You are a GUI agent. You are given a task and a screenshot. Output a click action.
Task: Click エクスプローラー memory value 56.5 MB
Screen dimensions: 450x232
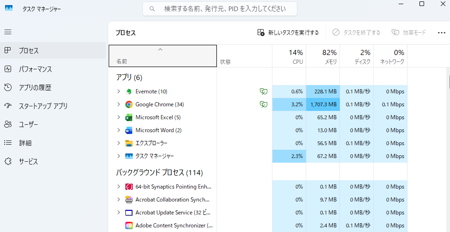click(323, 143)
